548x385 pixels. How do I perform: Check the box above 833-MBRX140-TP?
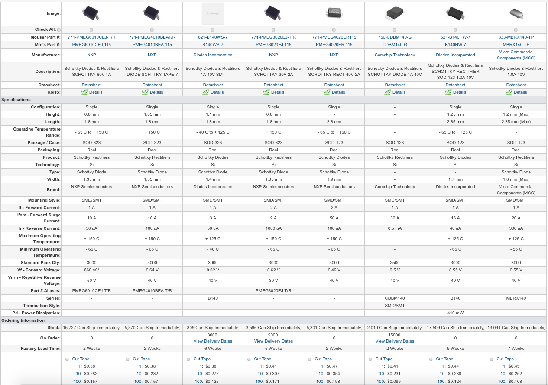point(516,30)
